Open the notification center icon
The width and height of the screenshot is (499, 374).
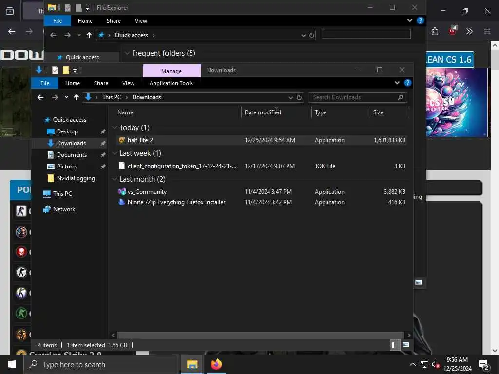(484, 365)
